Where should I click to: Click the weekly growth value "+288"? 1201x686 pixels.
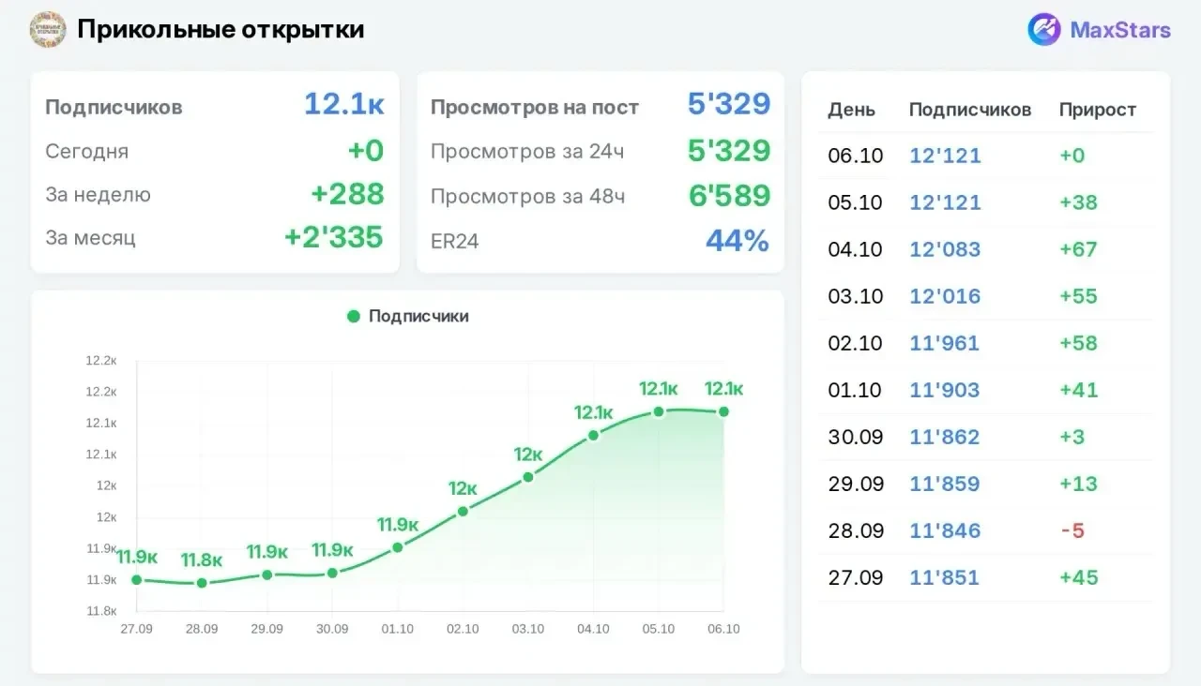pos(347,194)
